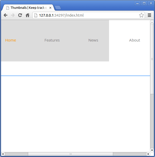Viewport: 155px width, 157px height.
Task: Click the vertical scrollbar down arrow
Action: (x=152, y=150)
